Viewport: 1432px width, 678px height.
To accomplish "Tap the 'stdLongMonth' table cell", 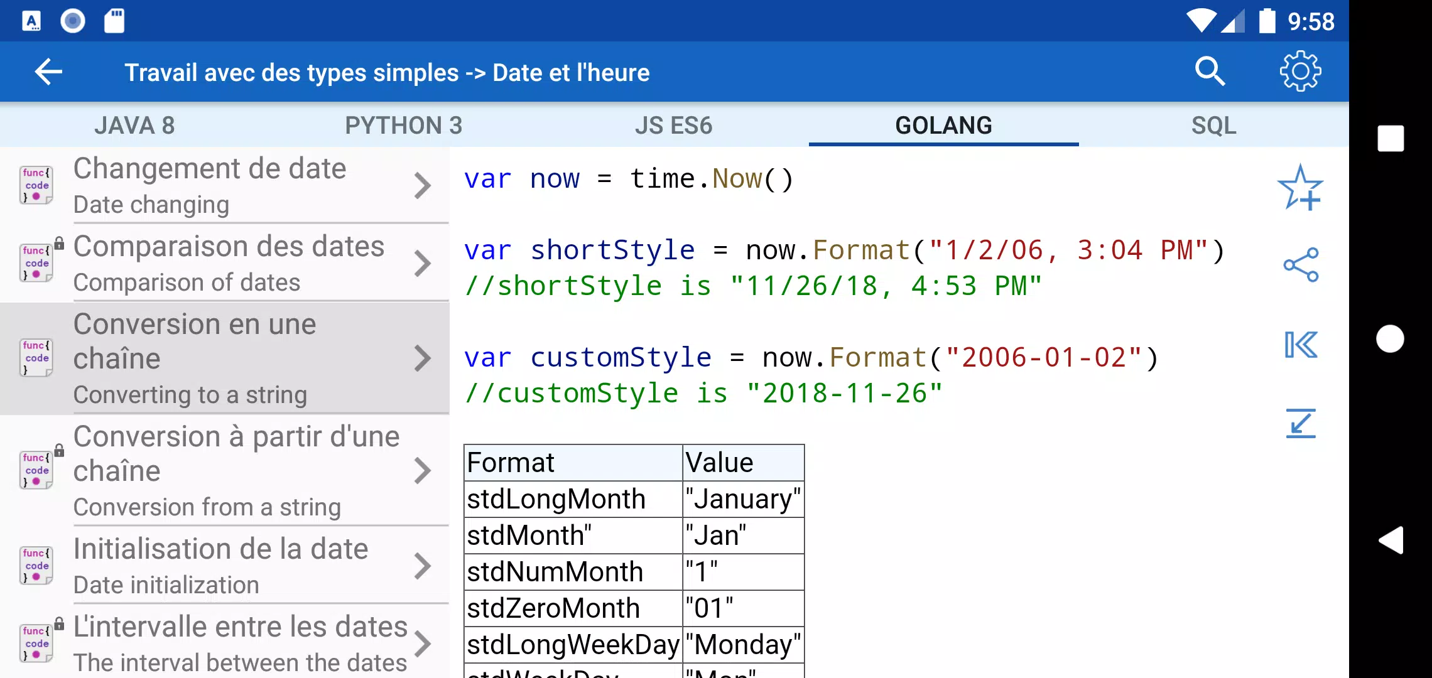I will coord(573,499).
